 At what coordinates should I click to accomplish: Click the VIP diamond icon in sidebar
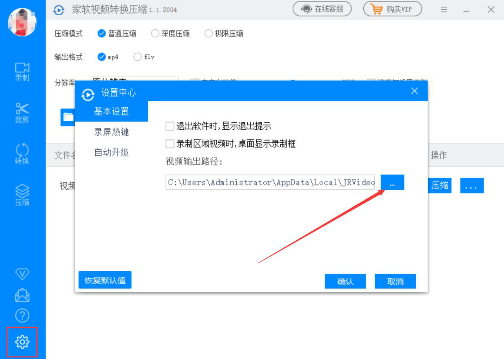(x=22, y=274)
